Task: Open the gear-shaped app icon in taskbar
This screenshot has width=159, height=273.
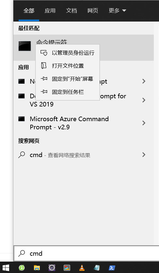Action: [52, 267]
